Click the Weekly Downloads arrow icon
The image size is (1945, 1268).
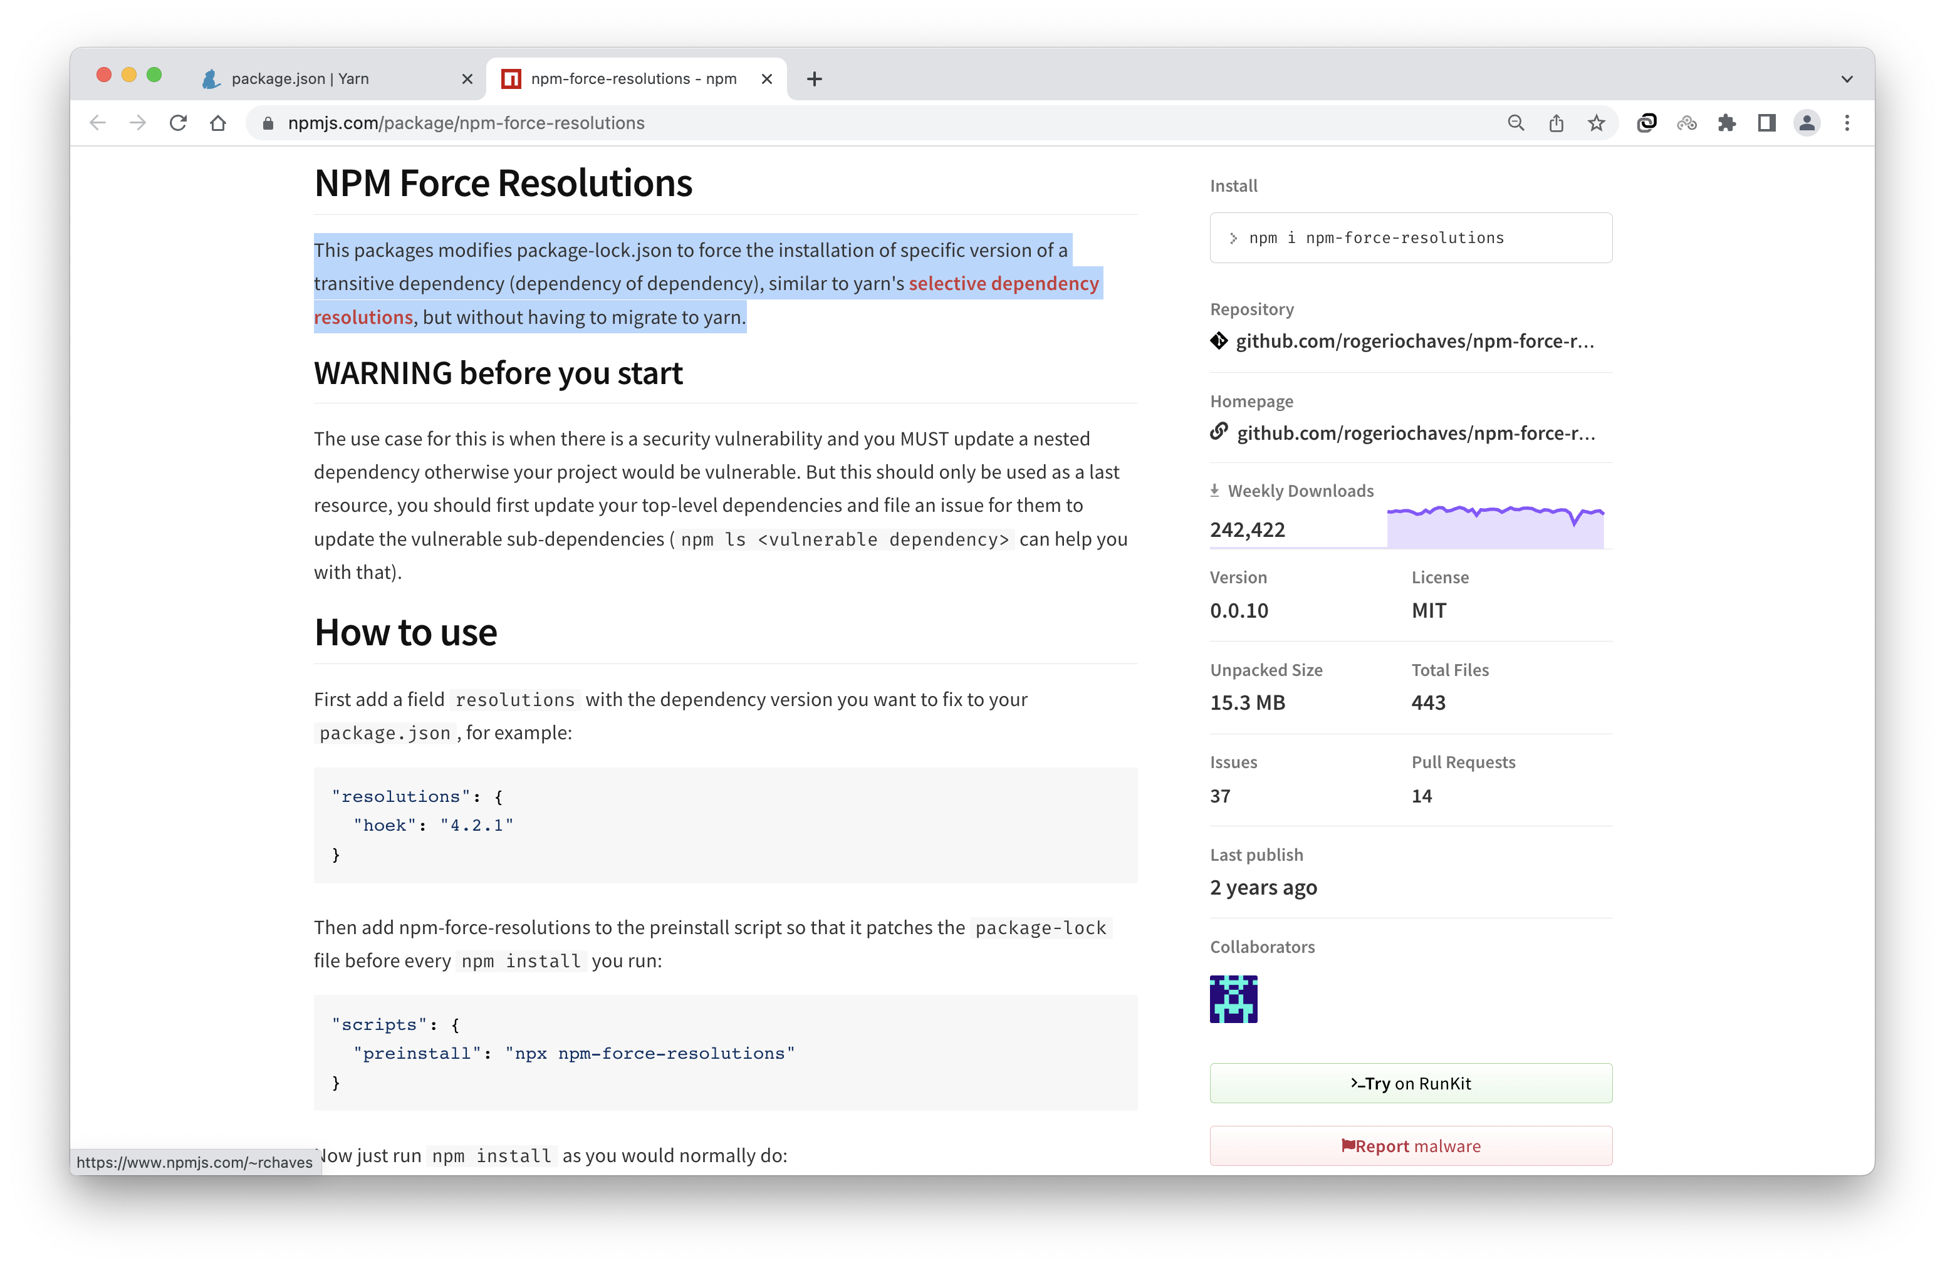(1214, 490)
